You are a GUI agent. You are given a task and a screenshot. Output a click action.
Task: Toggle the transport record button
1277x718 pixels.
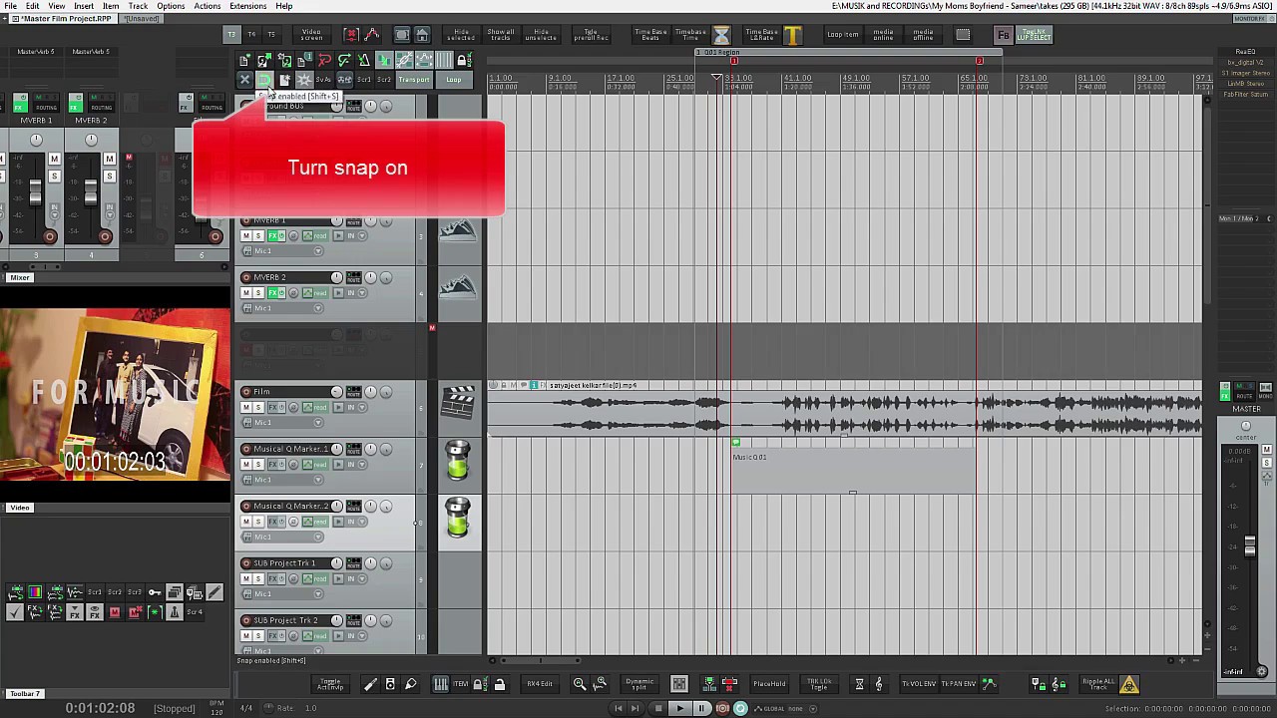coord(722,708)
